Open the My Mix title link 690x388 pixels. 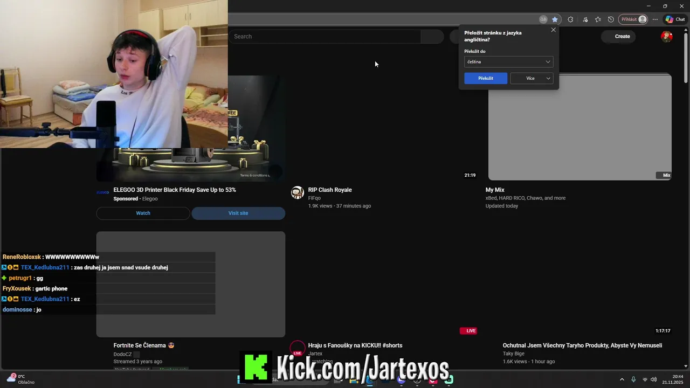coord(495,190)
